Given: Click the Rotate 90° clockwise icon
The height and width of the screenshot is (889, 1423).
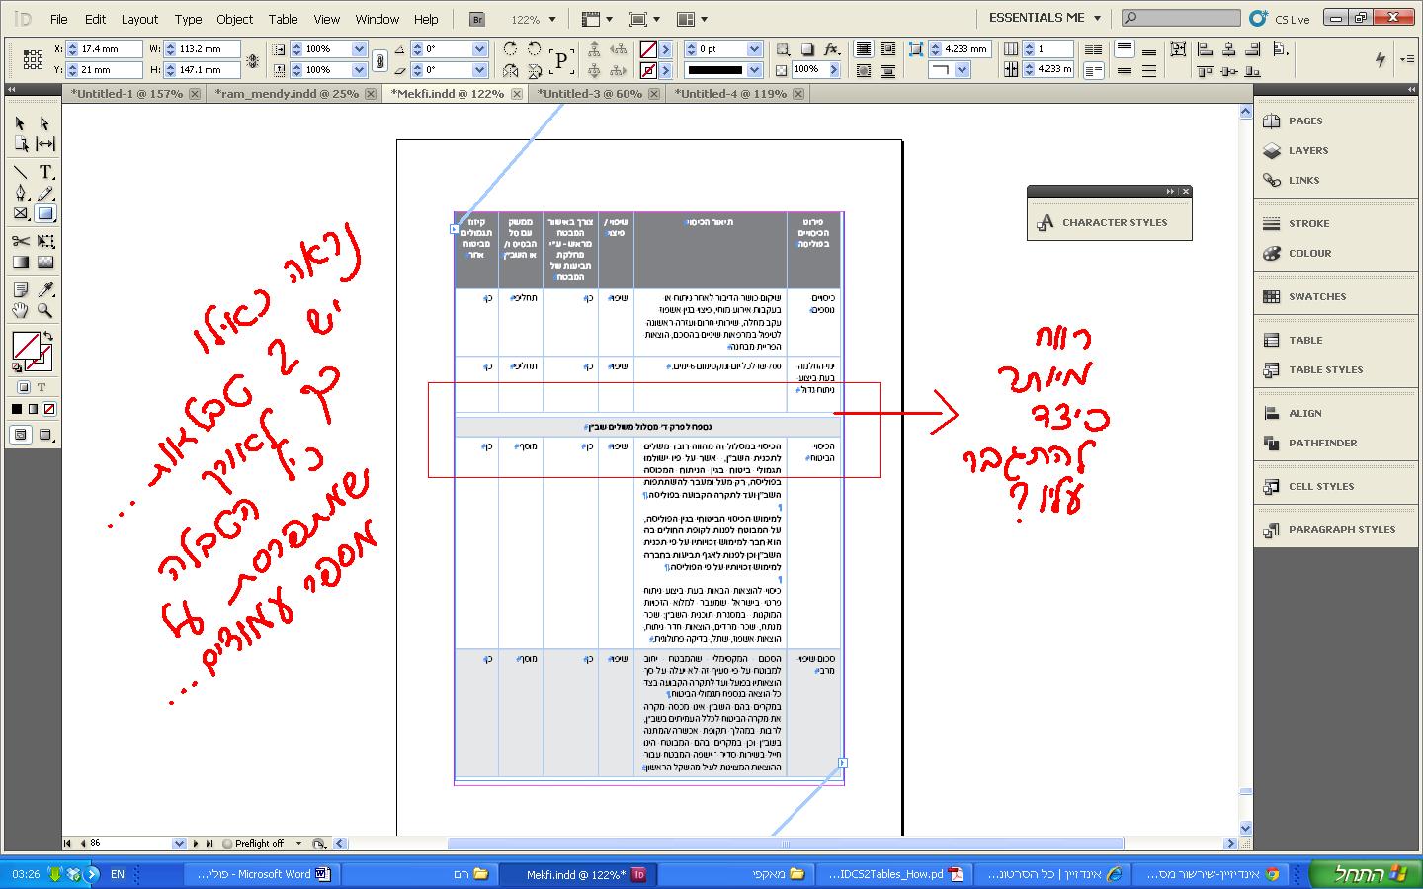Looking at the screenshot, I should (x=510, y=49).
